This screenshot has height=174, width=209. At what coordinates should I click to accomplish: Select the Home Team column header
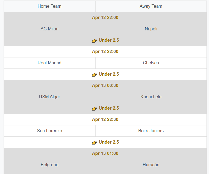point(49,6)
